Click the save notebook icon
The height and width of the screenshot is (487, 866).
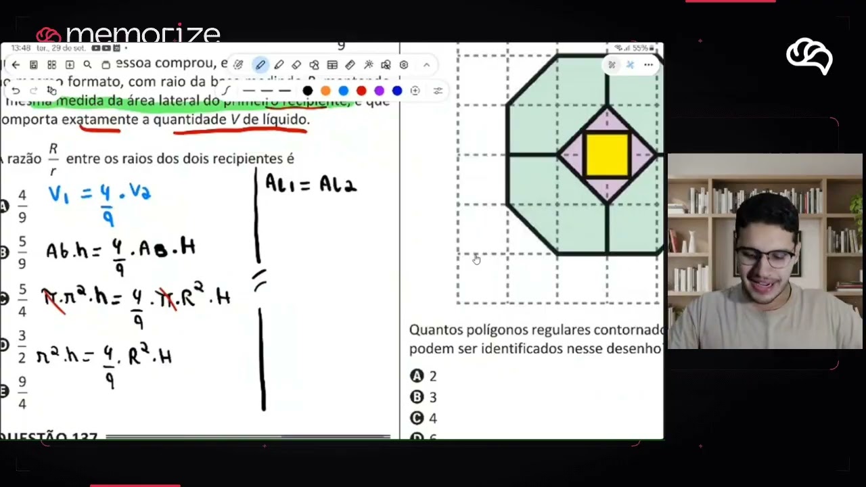pos(34,65)
